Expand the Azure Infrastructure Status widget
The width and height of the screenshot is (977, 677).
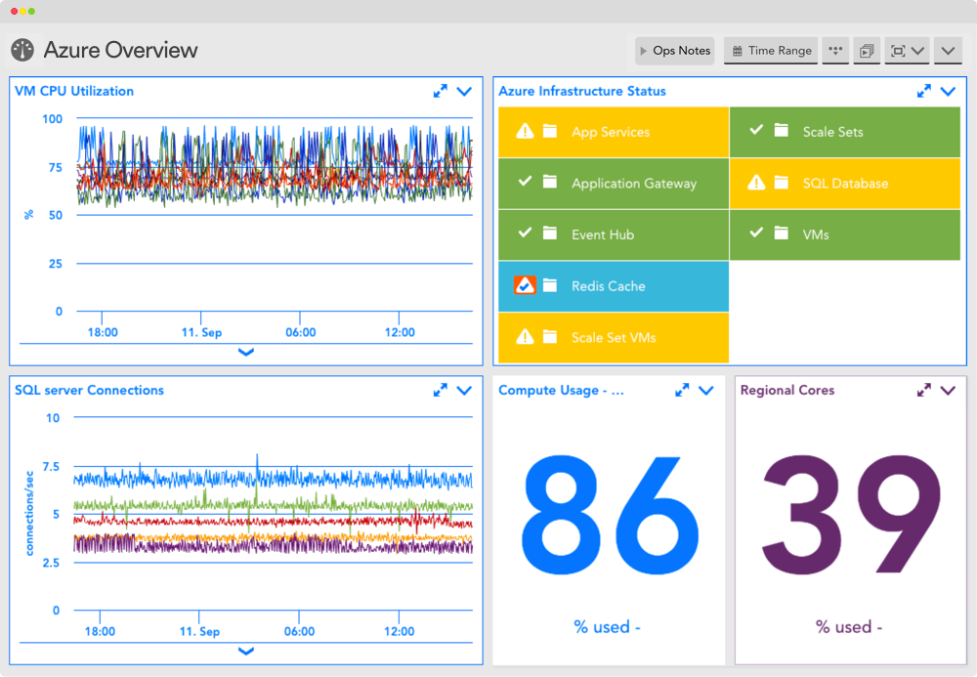[x=924, y=91]
